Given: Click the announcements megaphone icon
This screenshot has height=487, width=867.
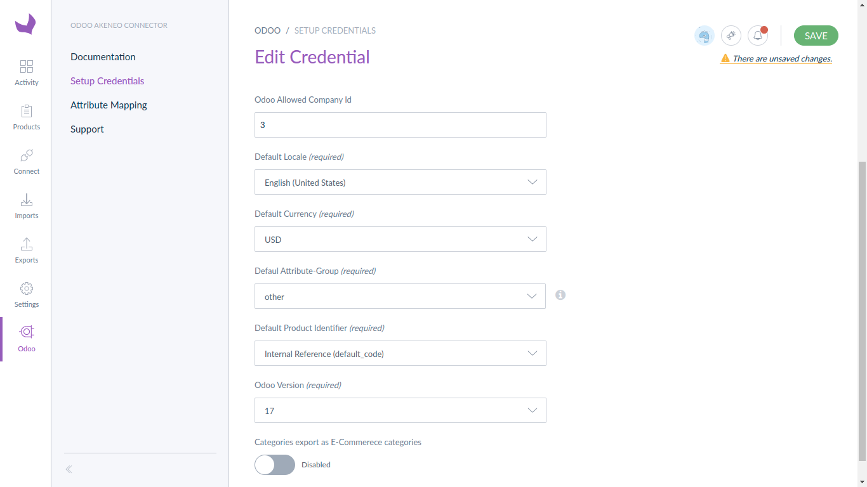Looking at the screenshot, I should [x=731, y=36].
